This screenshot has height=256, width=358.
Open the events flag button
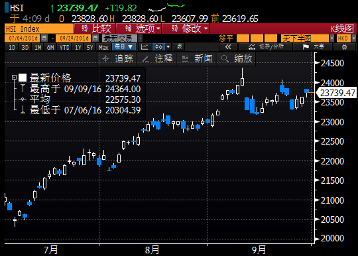point(313,47)
